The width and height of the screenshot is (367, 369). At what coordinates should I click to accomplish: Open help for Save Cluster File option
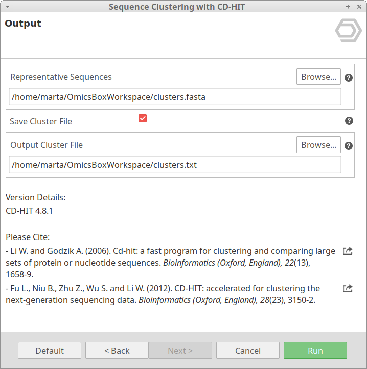click(x=349, y=121)
